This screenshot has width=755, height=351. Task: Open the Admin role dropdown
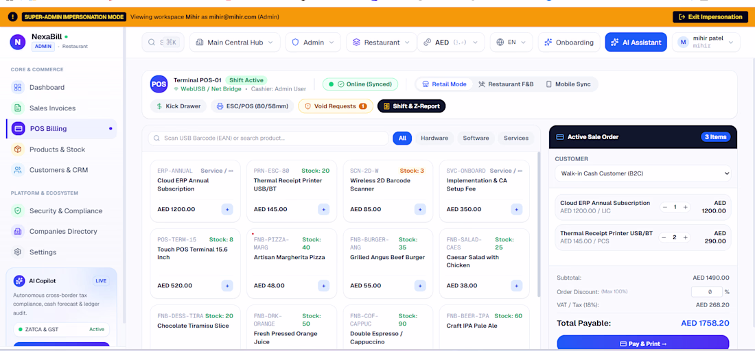313,43
